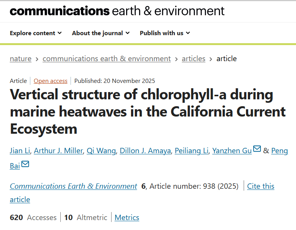Click Yanzhen Gu author name
The width and height of the screenshot is (296, 230).
point(232,151)
